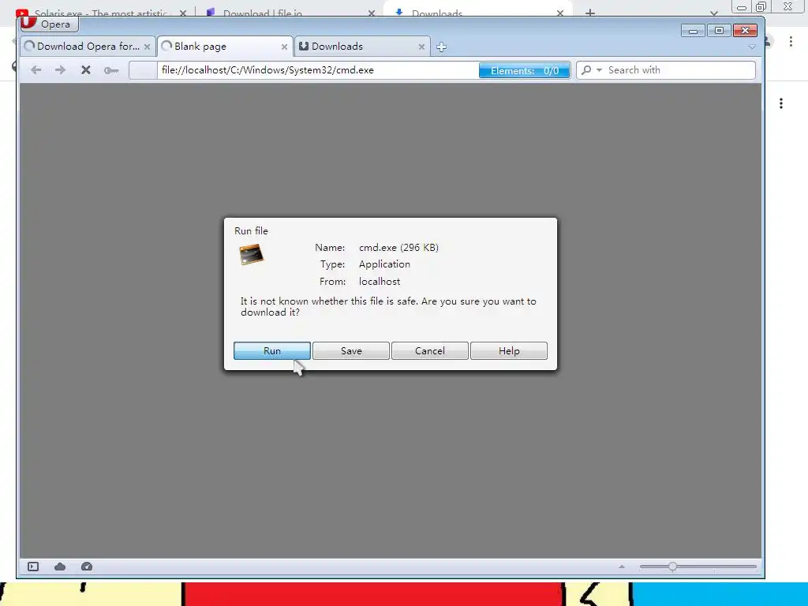Close Opera's Downloads tab
Viewport: 808px width, 606px height.
(x=421, y=47)
